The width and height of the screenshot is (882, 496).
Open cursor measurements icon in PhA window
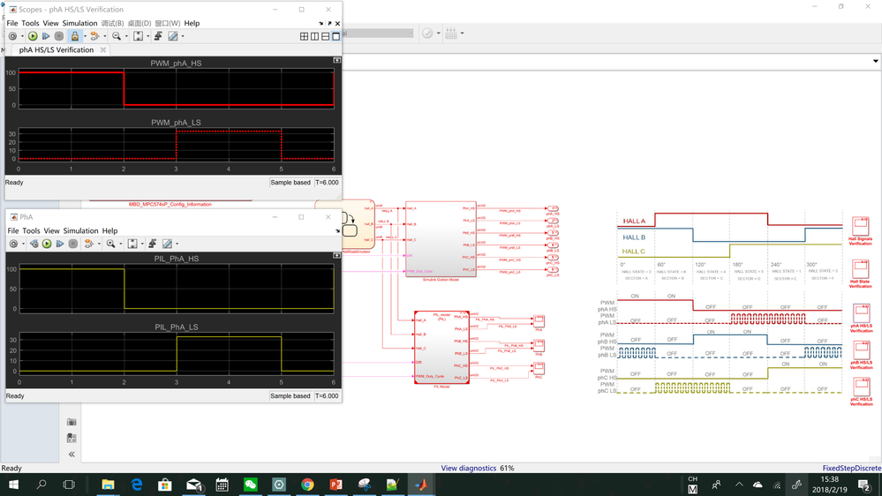click(x=167, y=244)
